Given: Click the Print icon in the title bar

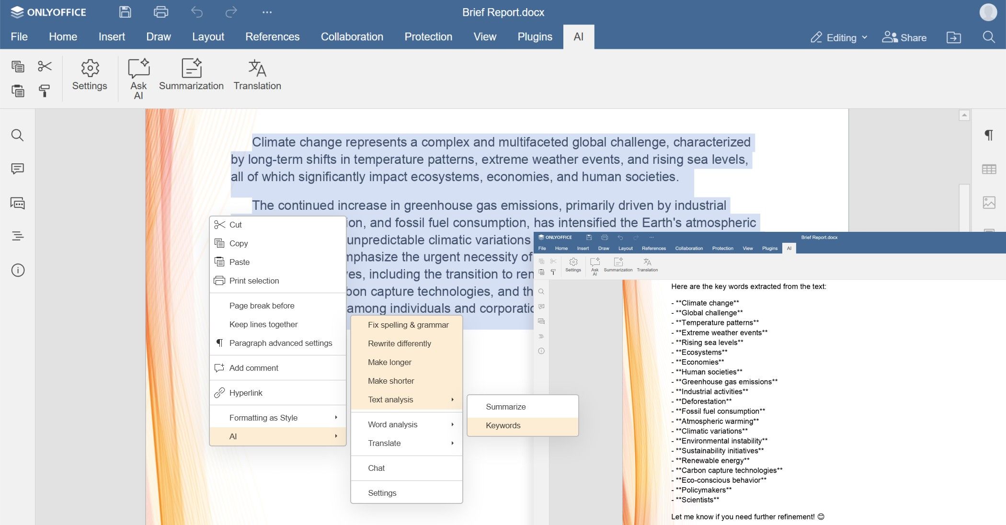Looking at the screenshot, I should 160,12.
